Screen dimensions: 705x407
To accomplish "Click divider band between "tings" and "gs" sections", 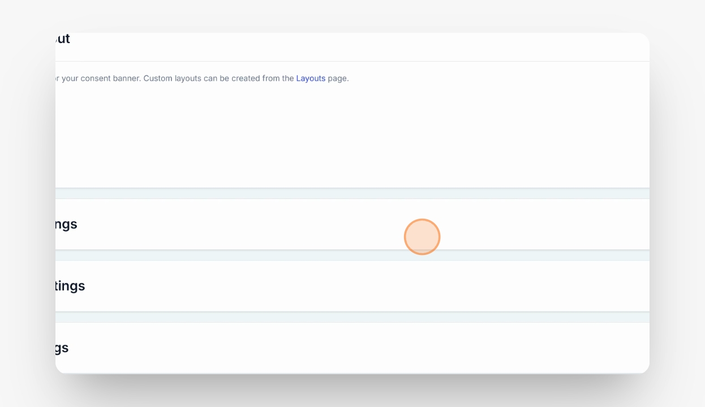I will point(352,317).
